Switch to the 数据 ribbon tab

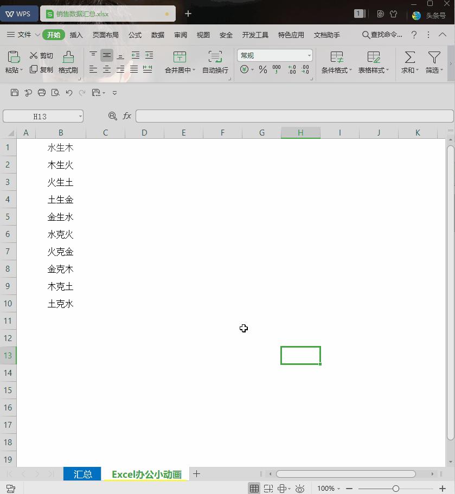point(157,34)
